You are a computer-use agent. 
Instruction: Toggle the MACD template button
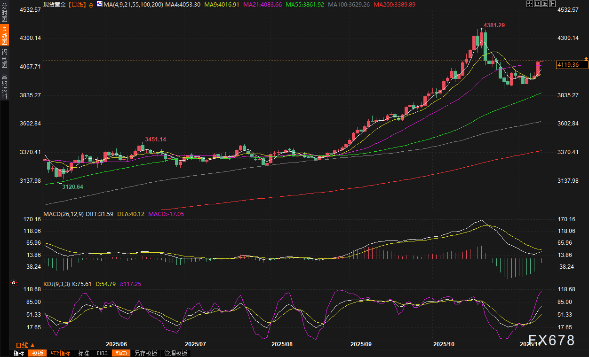[121, 353]
